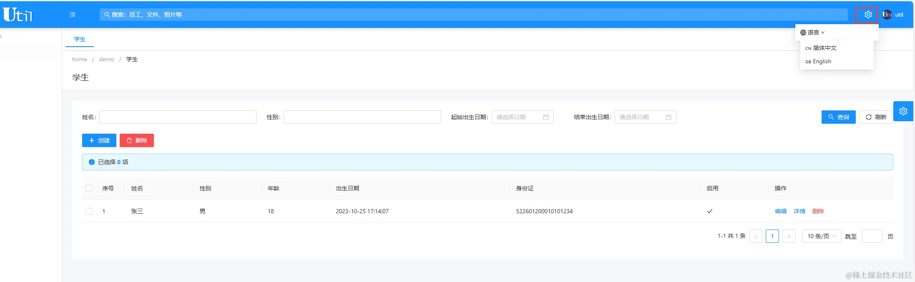Click the 序号 column header
This screenshot has width=915, height=282.
[x=108, y=188]
